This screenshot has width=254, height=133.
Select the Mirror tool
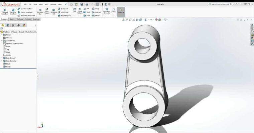96,16
